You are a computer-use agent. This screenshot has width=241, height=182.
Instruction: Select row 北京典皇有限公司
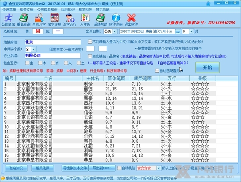pos(109,160)
